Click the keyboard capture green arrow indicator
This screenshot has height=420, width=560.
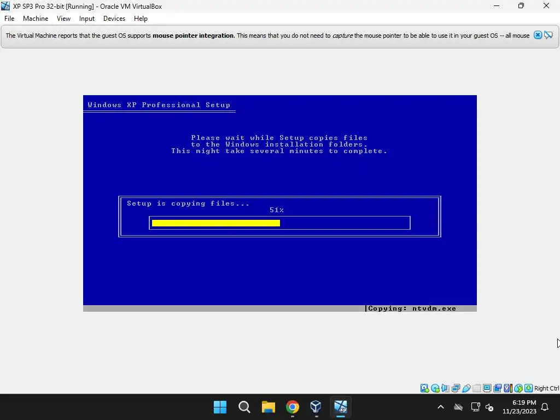coord(529,388)
